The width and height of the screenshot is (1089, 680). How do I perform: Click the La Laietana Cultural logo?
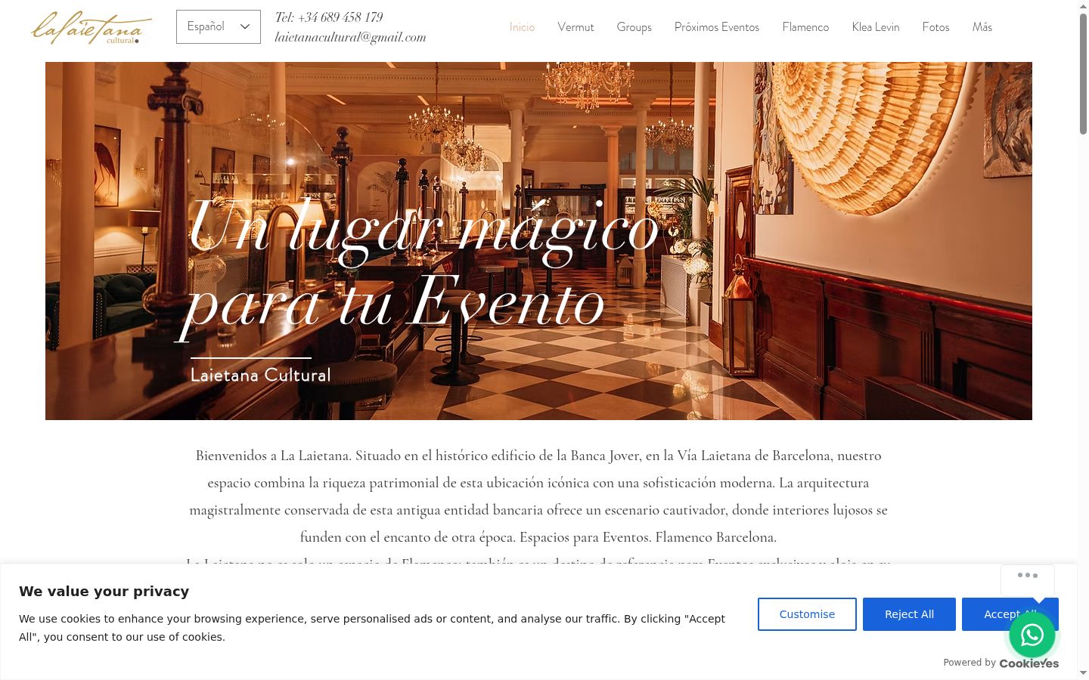tap(91, 27)
